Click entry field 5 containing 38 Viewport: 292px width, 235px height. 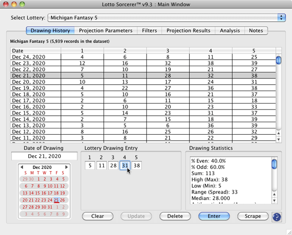[137, 165]
